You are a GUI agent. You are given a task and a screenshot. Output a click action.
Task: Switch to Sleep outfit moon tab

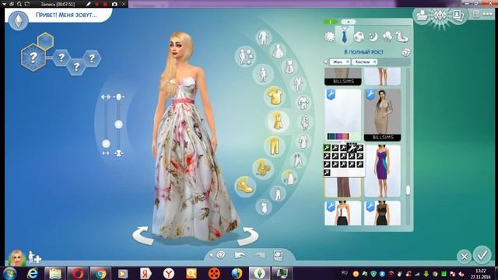[x=373, y=37]
